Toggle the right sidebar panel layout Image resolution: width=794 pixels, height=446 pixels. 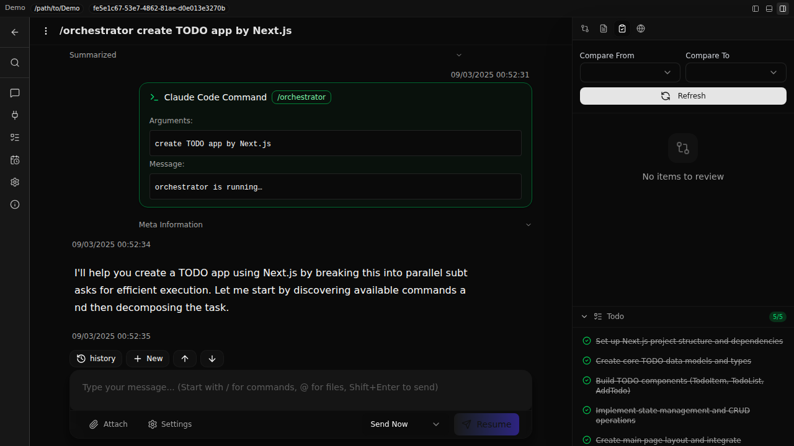[783, 9]
